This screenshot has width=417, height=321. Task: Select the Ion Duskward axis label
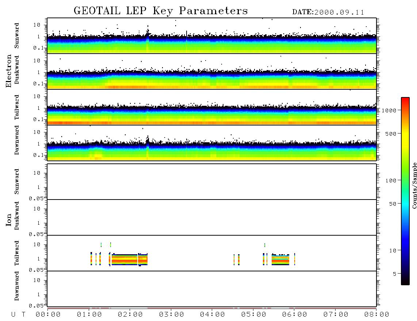[x=17, y=216]
